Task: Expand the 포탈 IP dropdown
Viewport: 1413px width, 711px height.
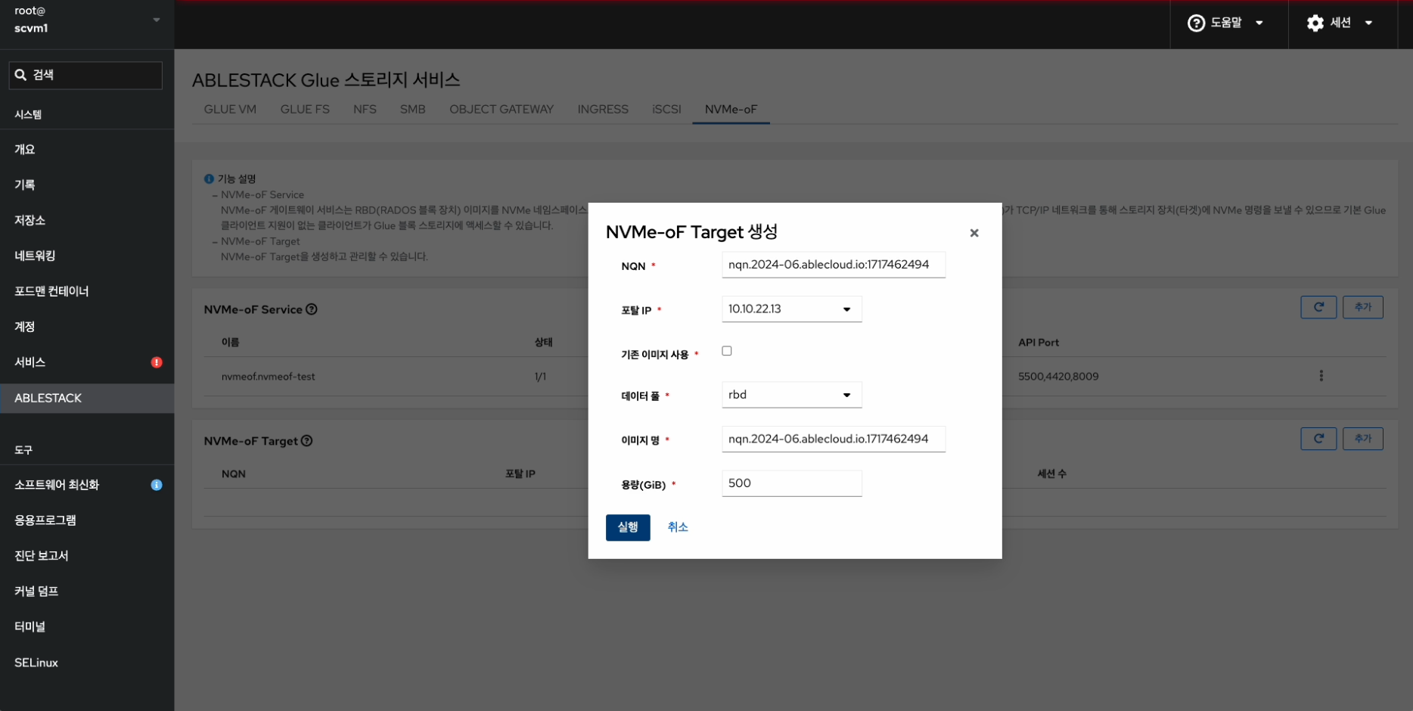Action: (x=791, y=309)
